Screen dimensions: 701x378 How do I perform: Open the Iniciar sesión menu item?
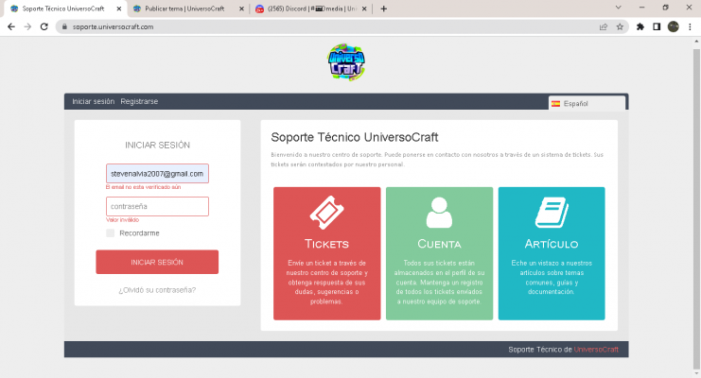coord(94,101)
